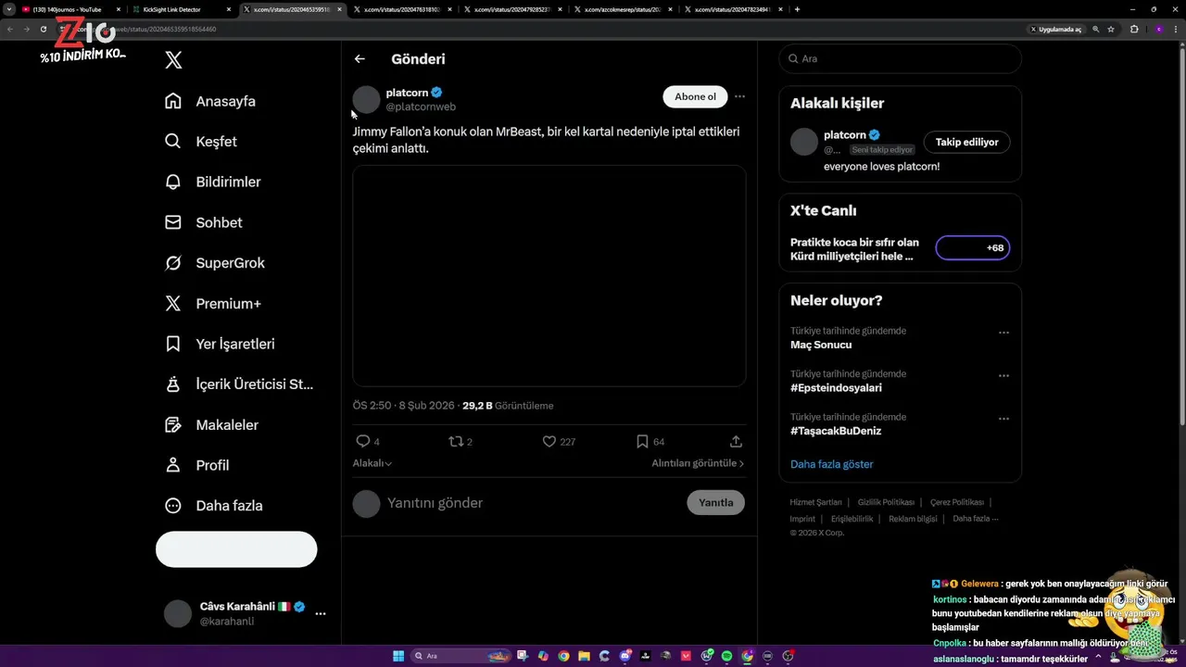Click the Makaleler icon

[x=172, y=424]
